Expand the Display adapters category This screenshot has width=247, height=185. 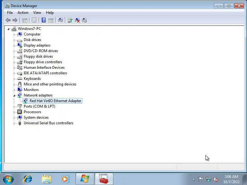[x=14, y=46]
